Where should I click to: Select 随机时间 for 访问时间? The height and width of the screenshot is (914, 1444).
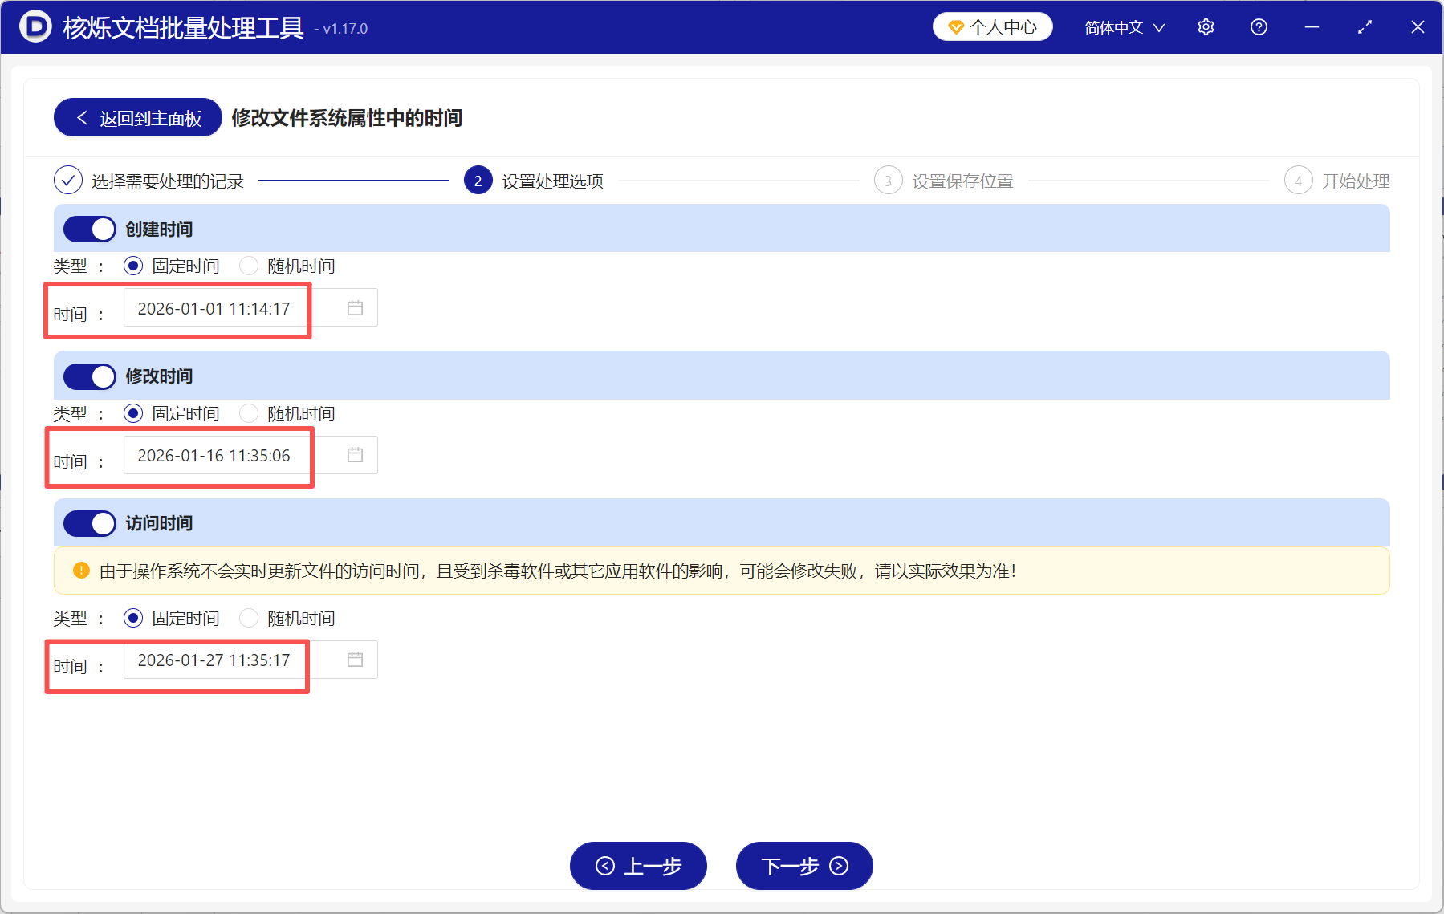click(x=249, y=618)
